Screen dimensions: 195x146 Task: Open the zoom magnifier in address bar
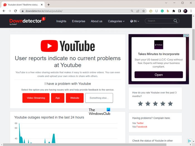(x=132, y=11)
